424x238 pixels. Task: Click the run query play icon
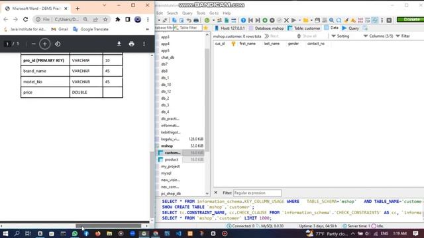(x=293, y=20)
